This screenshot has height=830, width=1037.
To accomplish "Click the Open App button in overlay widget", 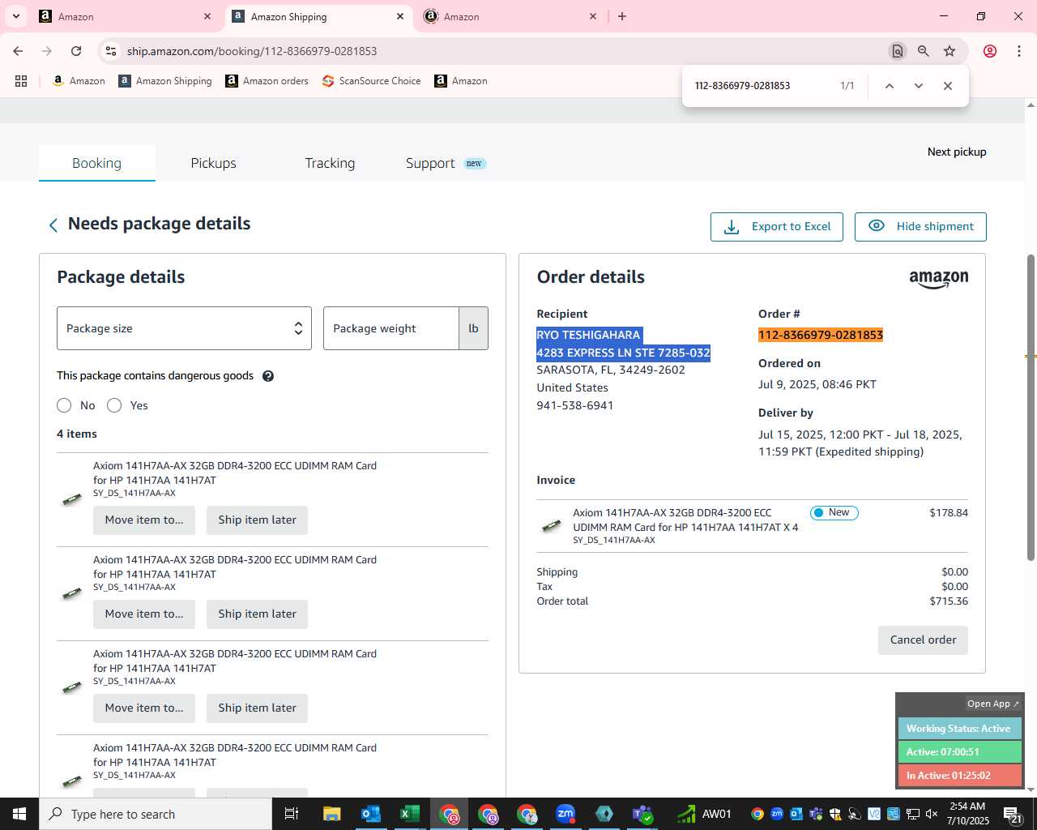I will pos(993,704).
